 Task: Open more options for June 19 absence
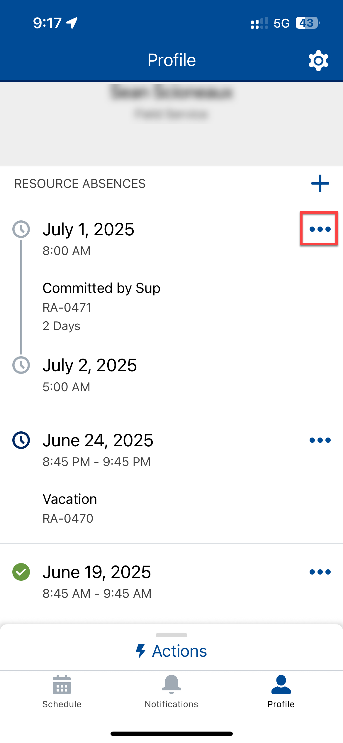click(x=320, y=572)
